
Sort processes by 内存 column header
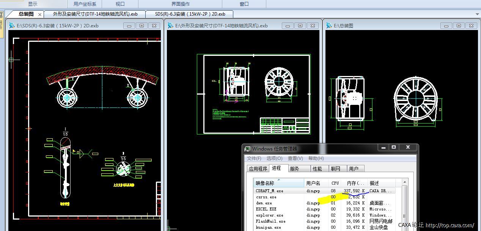[x=354, y=183]
